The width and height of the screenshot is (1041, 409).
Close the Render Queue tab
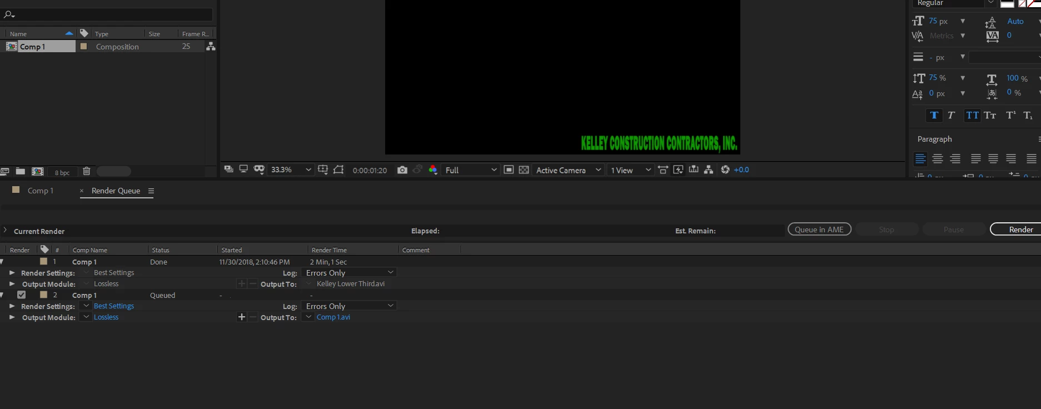(x=82, y=191)
